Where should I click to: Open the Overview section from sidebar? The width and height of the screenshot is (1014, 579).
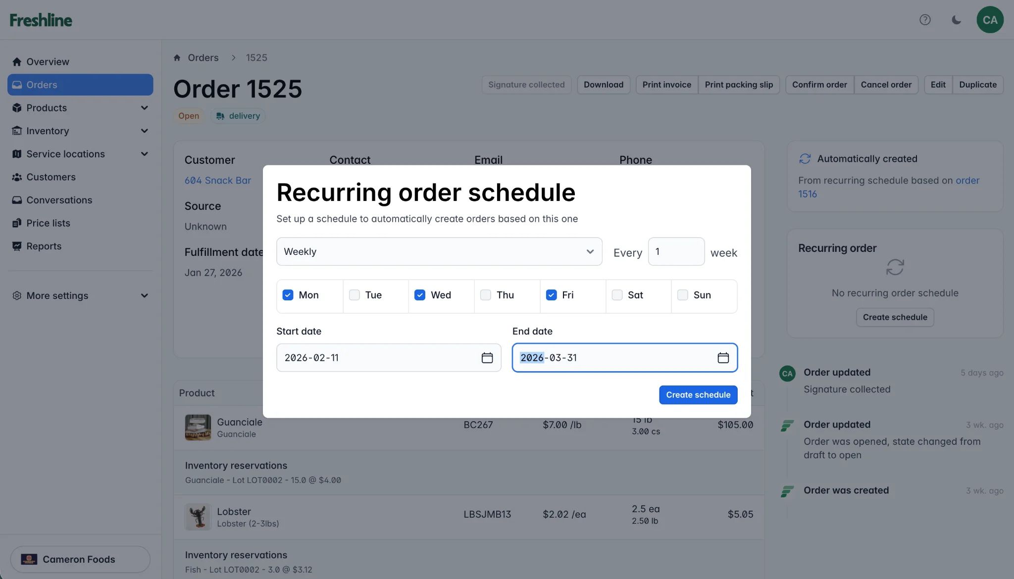pyautogui.click(x=48, y=61)
